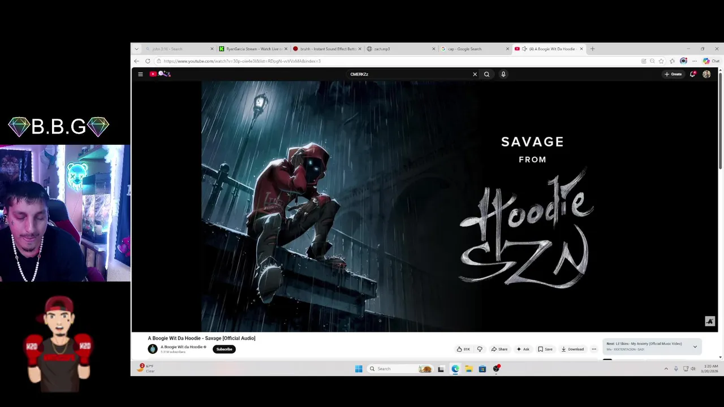724x407 pixels.
Task: Open the Windows Start menu
Action: (x=359, y=369)
